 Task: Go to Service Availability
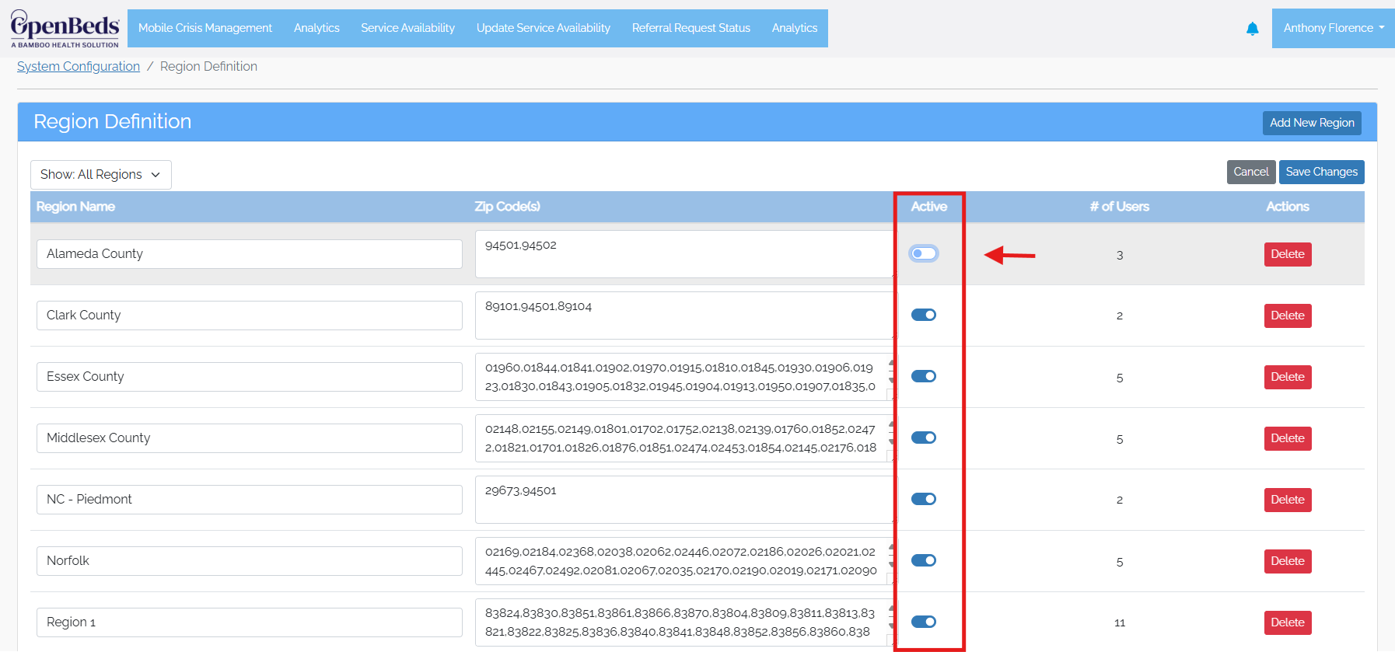[407, 28]
